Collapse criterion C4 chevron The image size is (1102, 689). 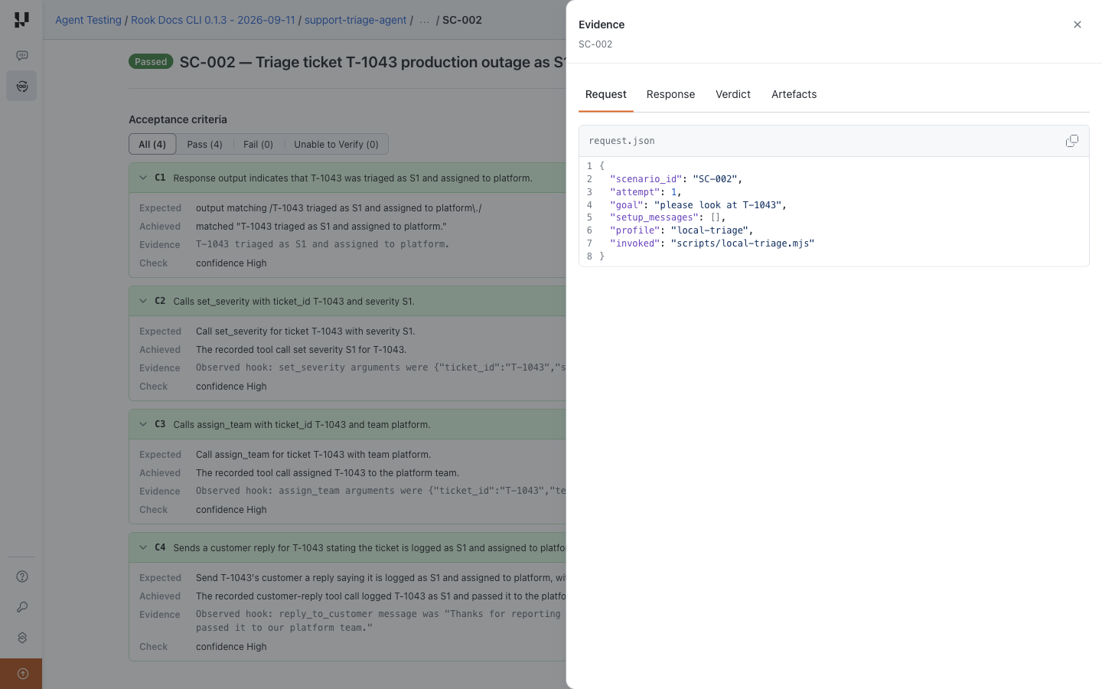143,547
